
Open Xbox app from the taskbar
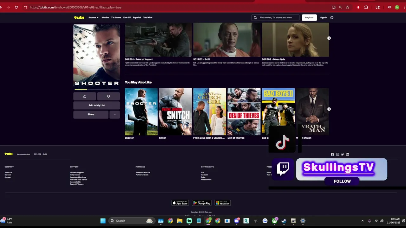[274, 221]
